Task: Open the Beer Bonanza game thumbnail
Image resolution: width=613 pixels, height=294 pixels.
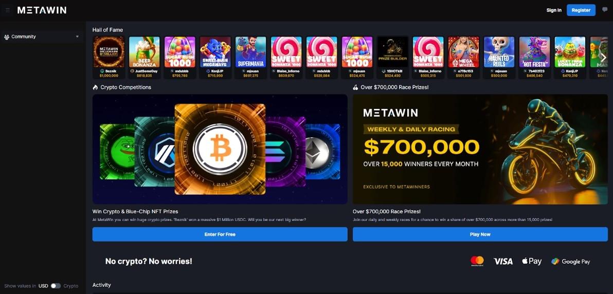Action: coord(145,52)
